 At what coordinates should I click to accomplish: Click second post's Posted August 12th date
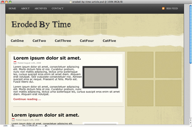point(28,120)
